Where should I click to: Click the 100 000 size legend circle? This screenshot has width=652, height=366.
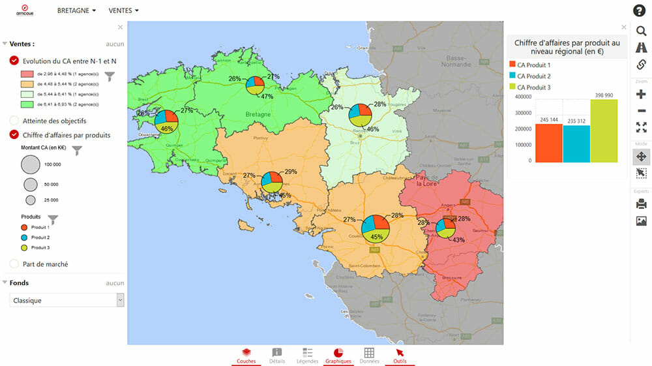pyautogui.click(x=31, y=164)
